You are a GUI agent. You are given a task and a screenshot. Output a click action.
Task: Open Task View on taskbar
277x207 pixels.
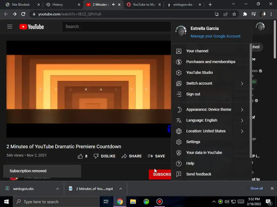click(x=106, y=202)
